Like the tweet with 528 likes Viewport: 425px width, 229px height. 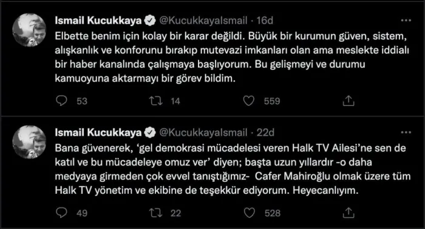tap(249, 213)
